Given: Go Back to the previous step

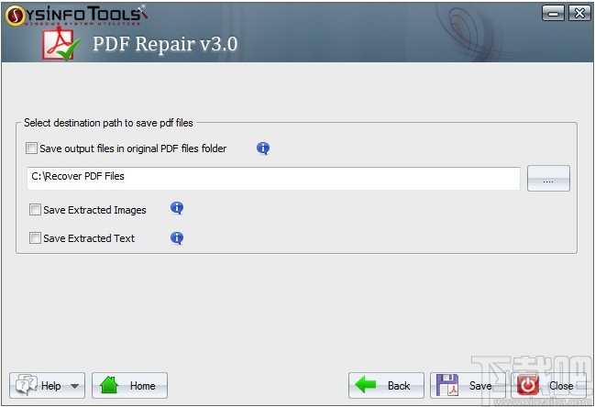Looking at the screenshot, I should pos(386,385).
